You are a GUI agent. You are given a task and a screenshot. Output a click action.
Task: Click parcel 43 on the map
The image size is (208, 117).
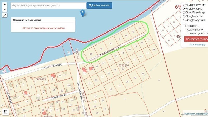coord(111,43)
